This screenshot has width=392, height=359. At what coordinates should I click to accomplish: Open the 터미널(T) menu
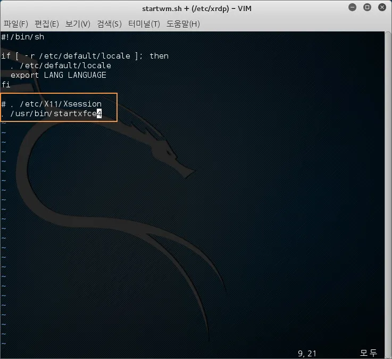coord(144,24)
